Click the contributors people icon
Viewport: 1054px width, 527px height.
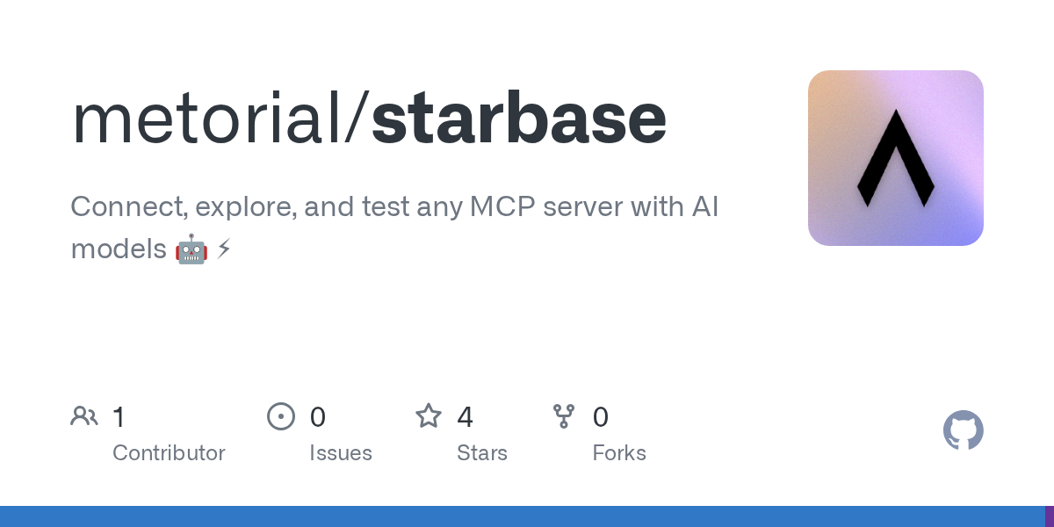coord(84,416)
